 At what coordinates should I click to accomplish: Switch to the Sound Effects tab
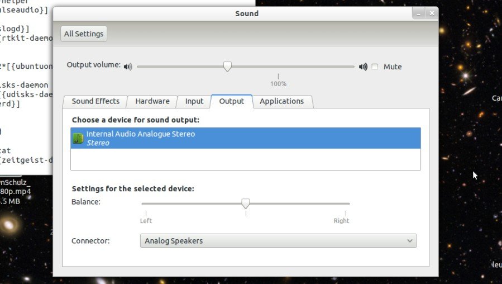click(95, 101)
